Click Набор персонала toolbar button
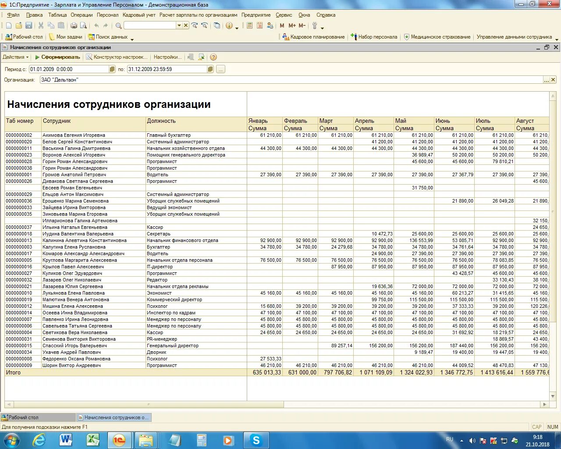561x449 pixels. [x=374, y=37]
